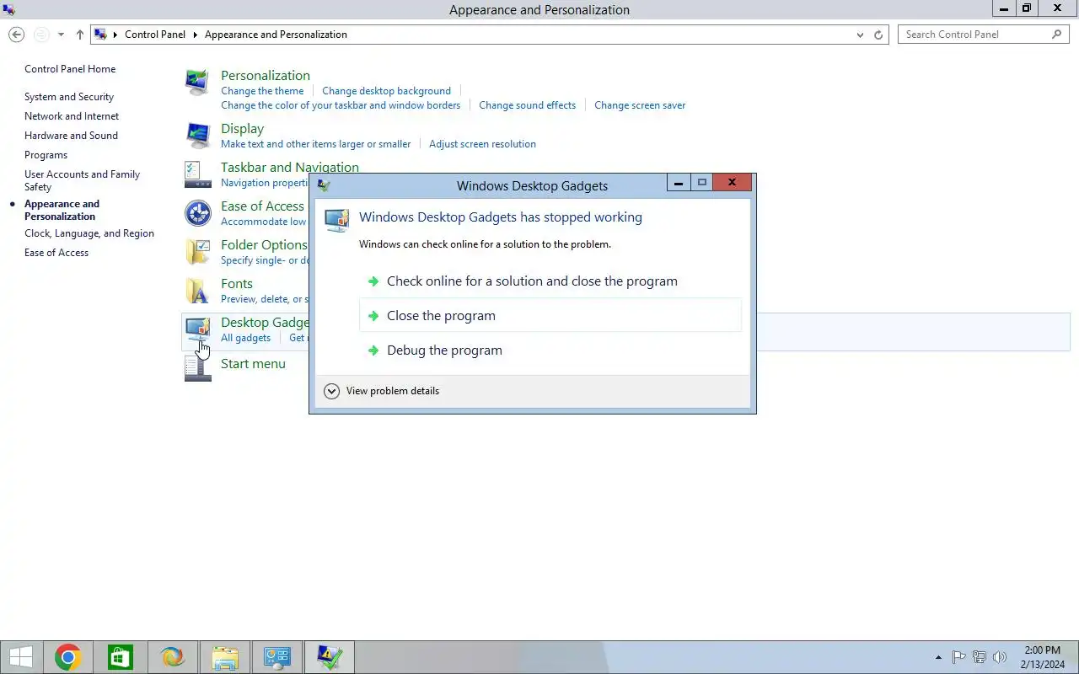The height and width of the screenshot is (674, 1079).
Task: Open Ease of Access sidebar link
Action: tap(56, 253)
